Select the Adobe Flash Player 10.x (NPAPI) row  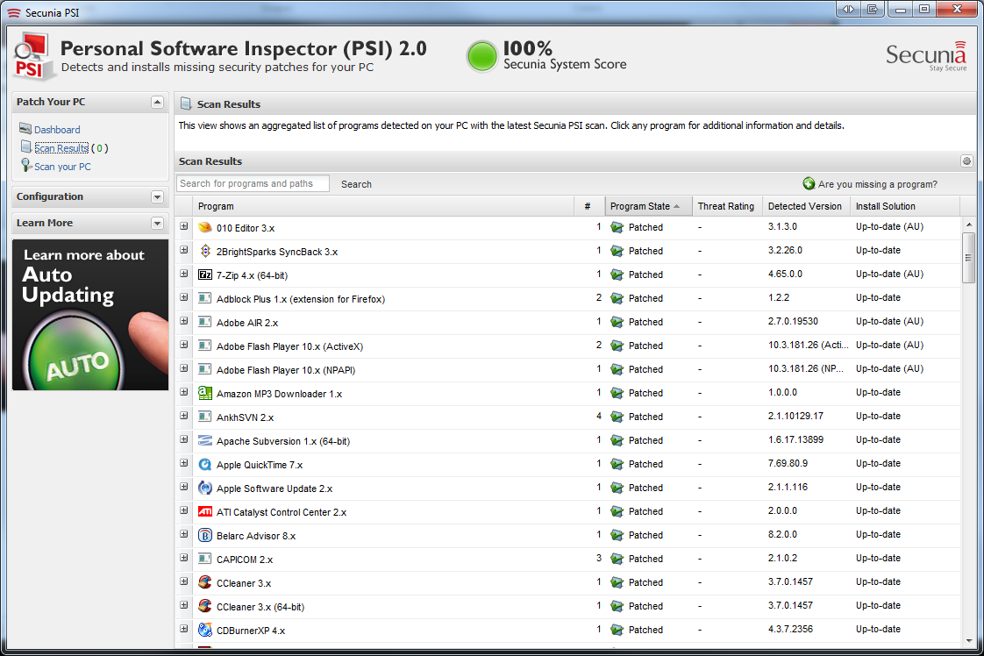click(x=568, y=370)
